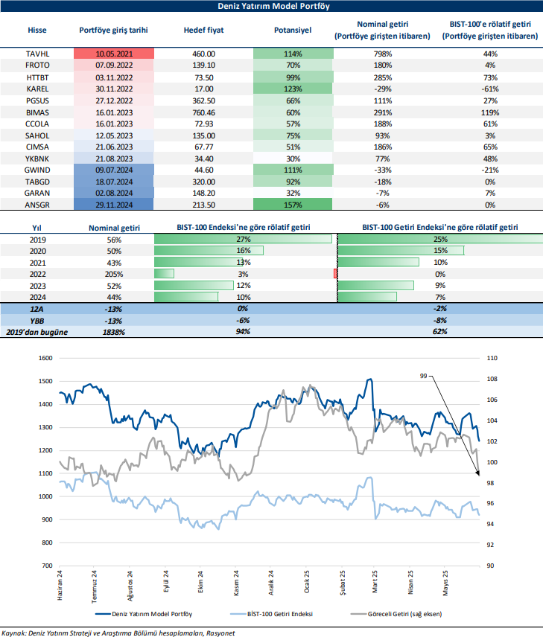Select the 2019 row's 27% green bar
The image size is (543, 640).
click(x=243, y=240)
